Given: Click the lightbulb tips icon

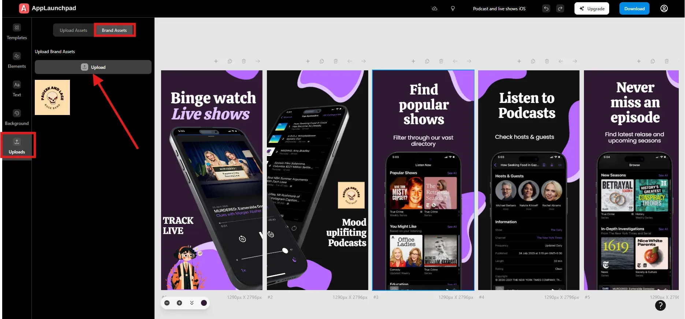Looking at the screenshot, I should pyautogui.click(x=453, y=8).
